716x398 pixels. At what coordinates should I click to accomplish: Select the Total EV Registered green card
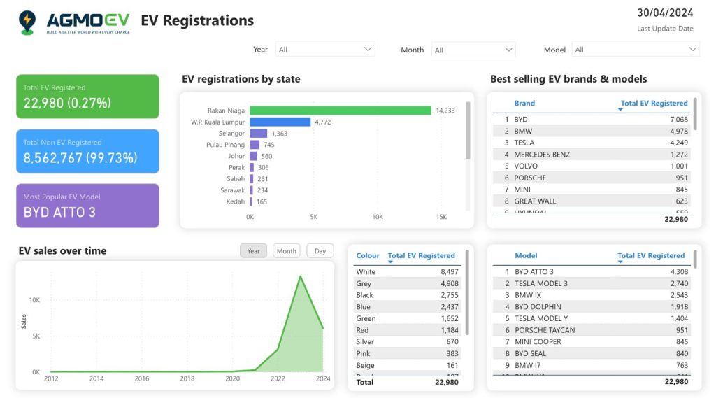tap(87, 97)
